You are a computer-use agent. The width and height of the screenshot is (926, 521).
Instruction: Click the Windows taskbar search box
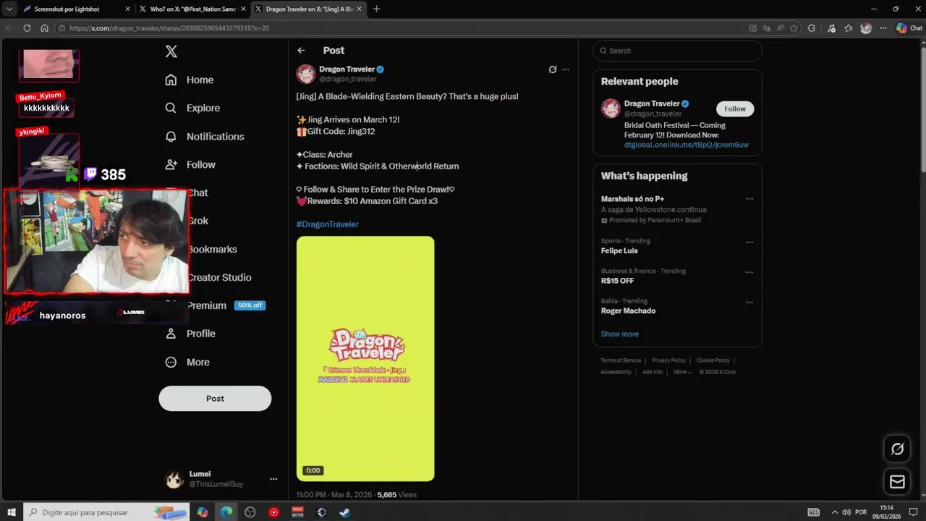(106, 512)
